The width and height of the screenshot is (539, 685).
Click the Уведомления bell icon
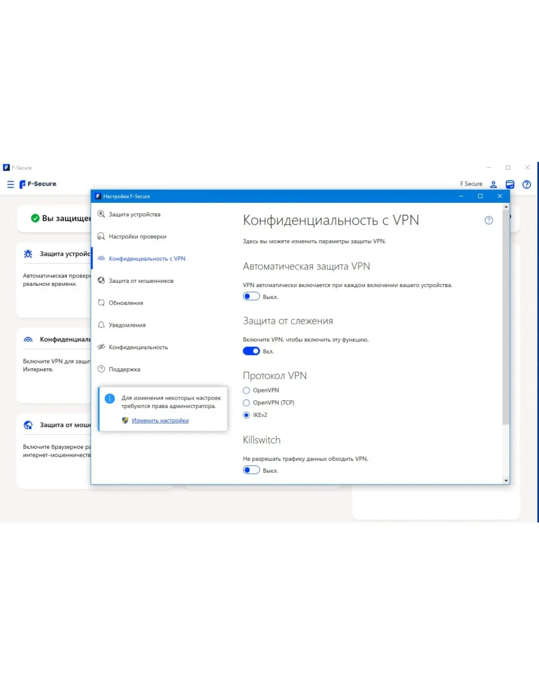point(101,325)
